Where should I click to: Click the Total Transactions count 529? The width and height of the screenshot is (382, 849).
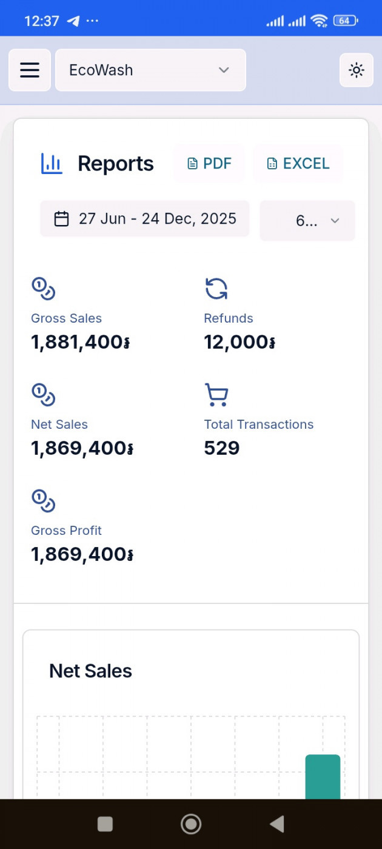pyautogui.click(x=222, y=449)
